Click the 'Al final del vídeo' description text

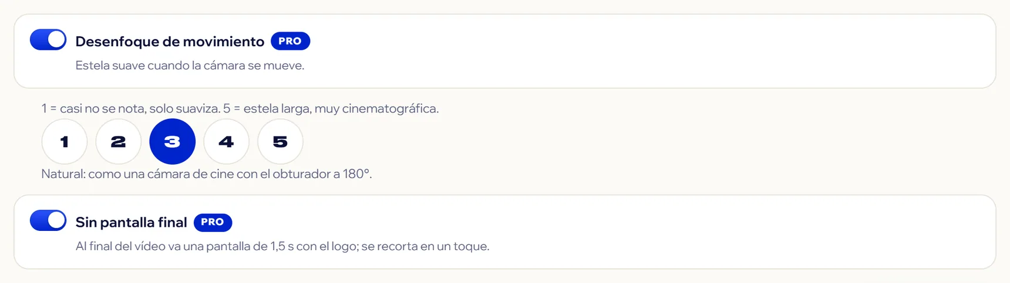point(282,246)
